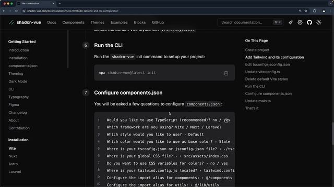Click the site info icon in address bar
The width and height of the screenshot is (334, 187).
click(x=23, y=11)
